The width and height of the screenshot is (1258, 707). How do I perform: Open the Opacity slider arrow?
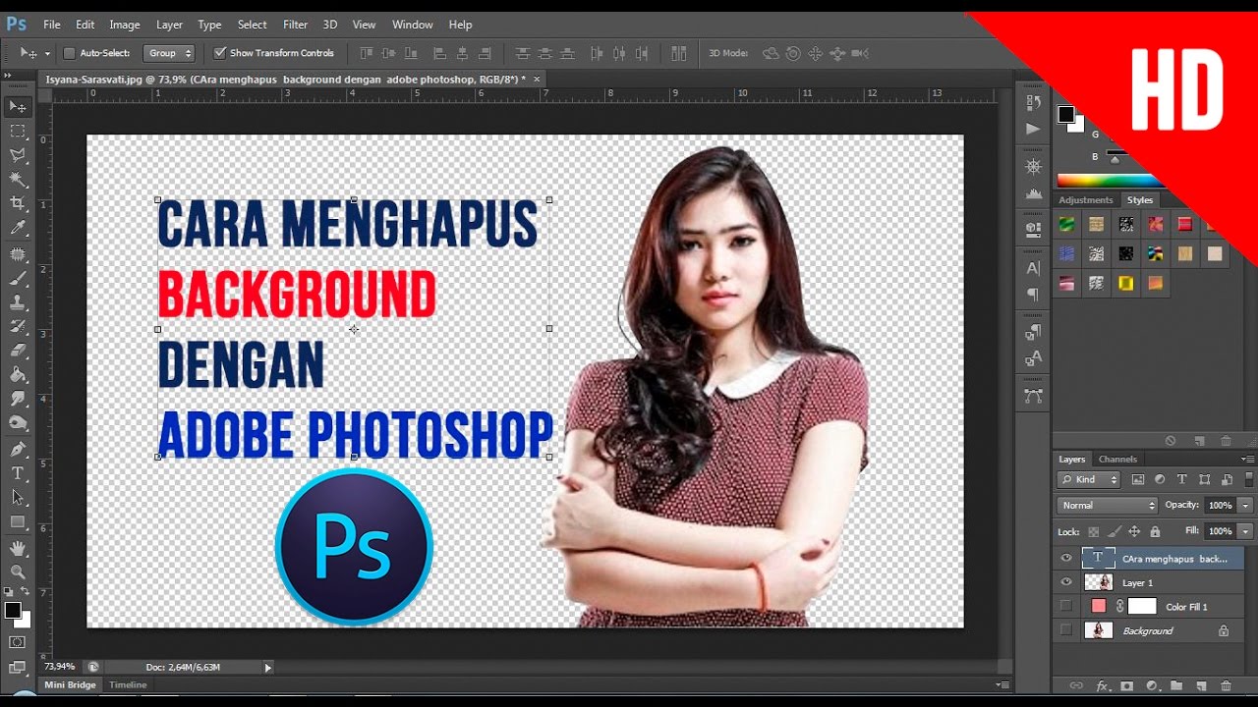pyautogui.click(x=1245, y=505)
